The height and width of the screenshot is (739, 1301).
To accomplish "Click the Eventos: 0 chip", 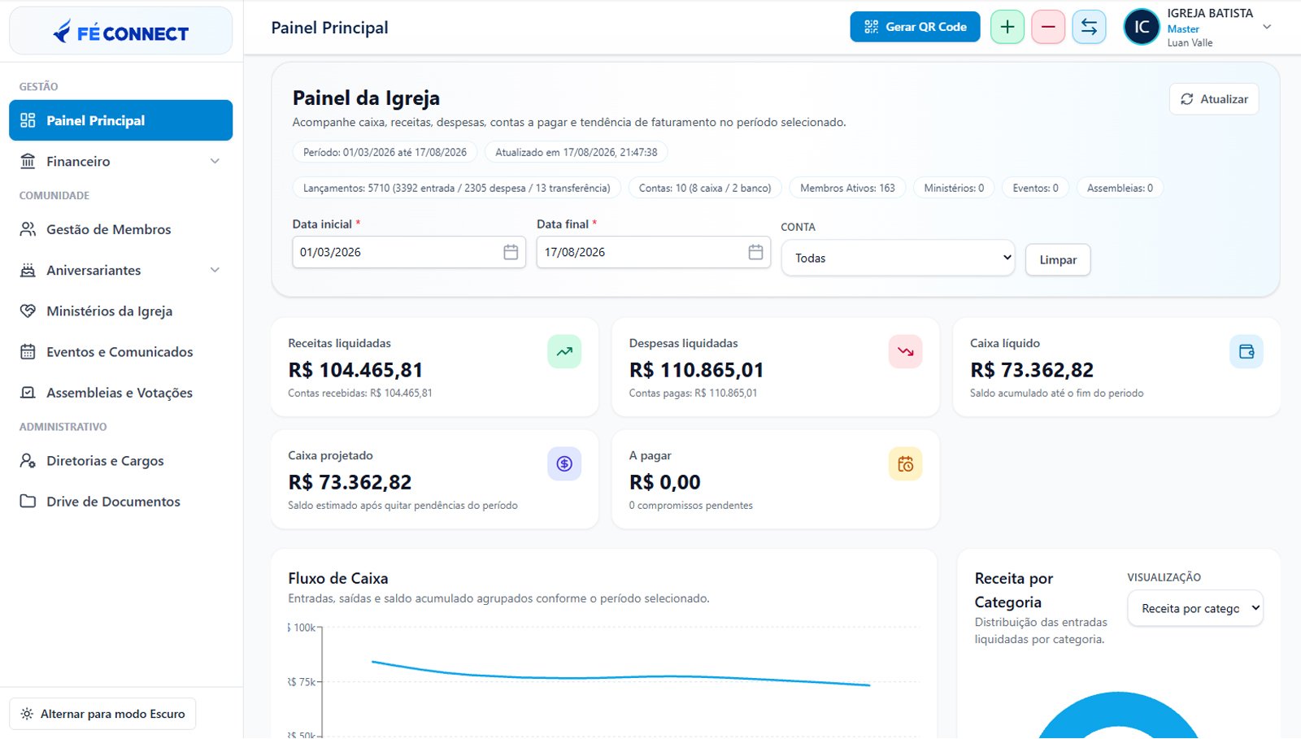I will (1035, 188).
